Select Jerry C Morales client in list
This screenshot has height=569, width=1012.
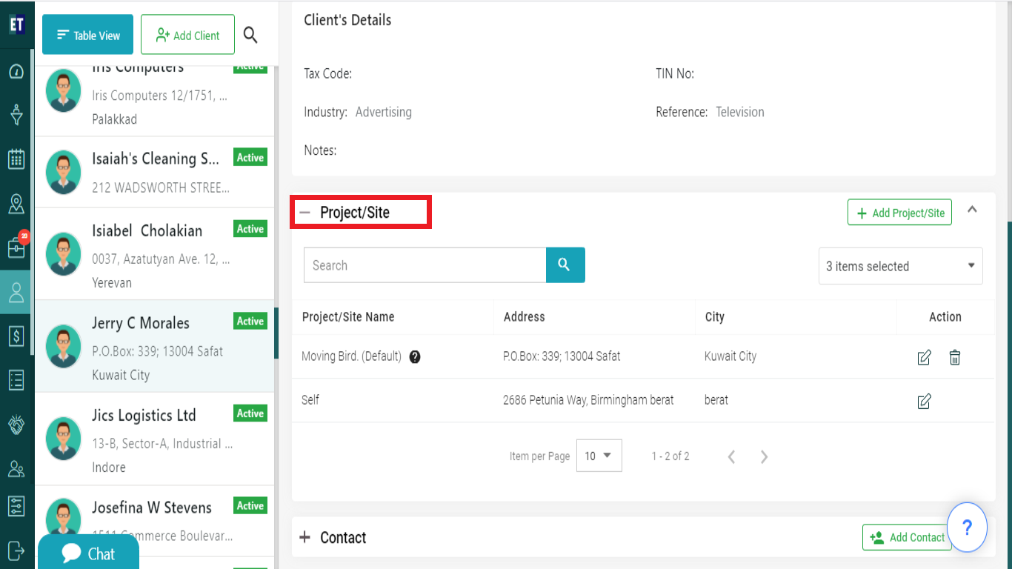click(x=154, y=346)
